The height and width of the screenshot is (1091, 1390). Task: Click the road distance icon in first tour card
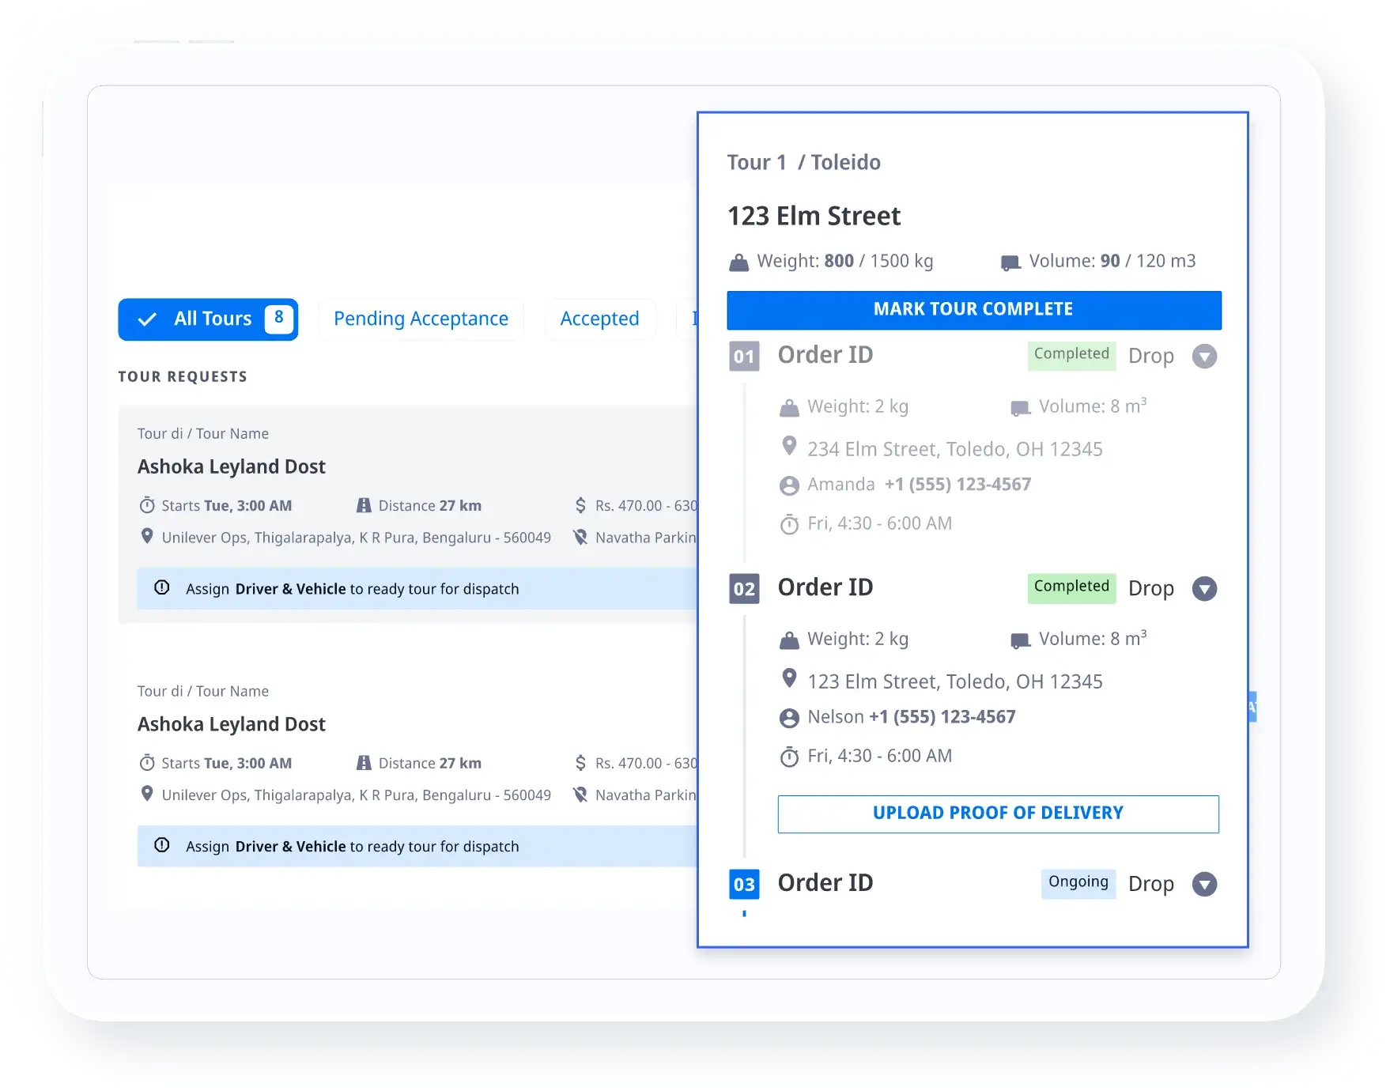click(364, 506)
